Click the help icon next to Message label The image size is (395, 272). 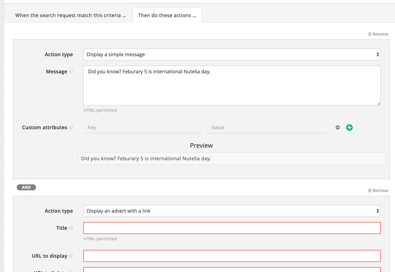(x=71, y=72)
